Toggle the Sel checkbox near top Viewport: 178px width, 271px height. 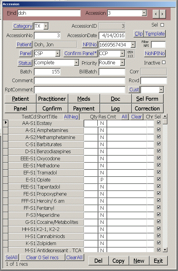[x=162, y=25]
